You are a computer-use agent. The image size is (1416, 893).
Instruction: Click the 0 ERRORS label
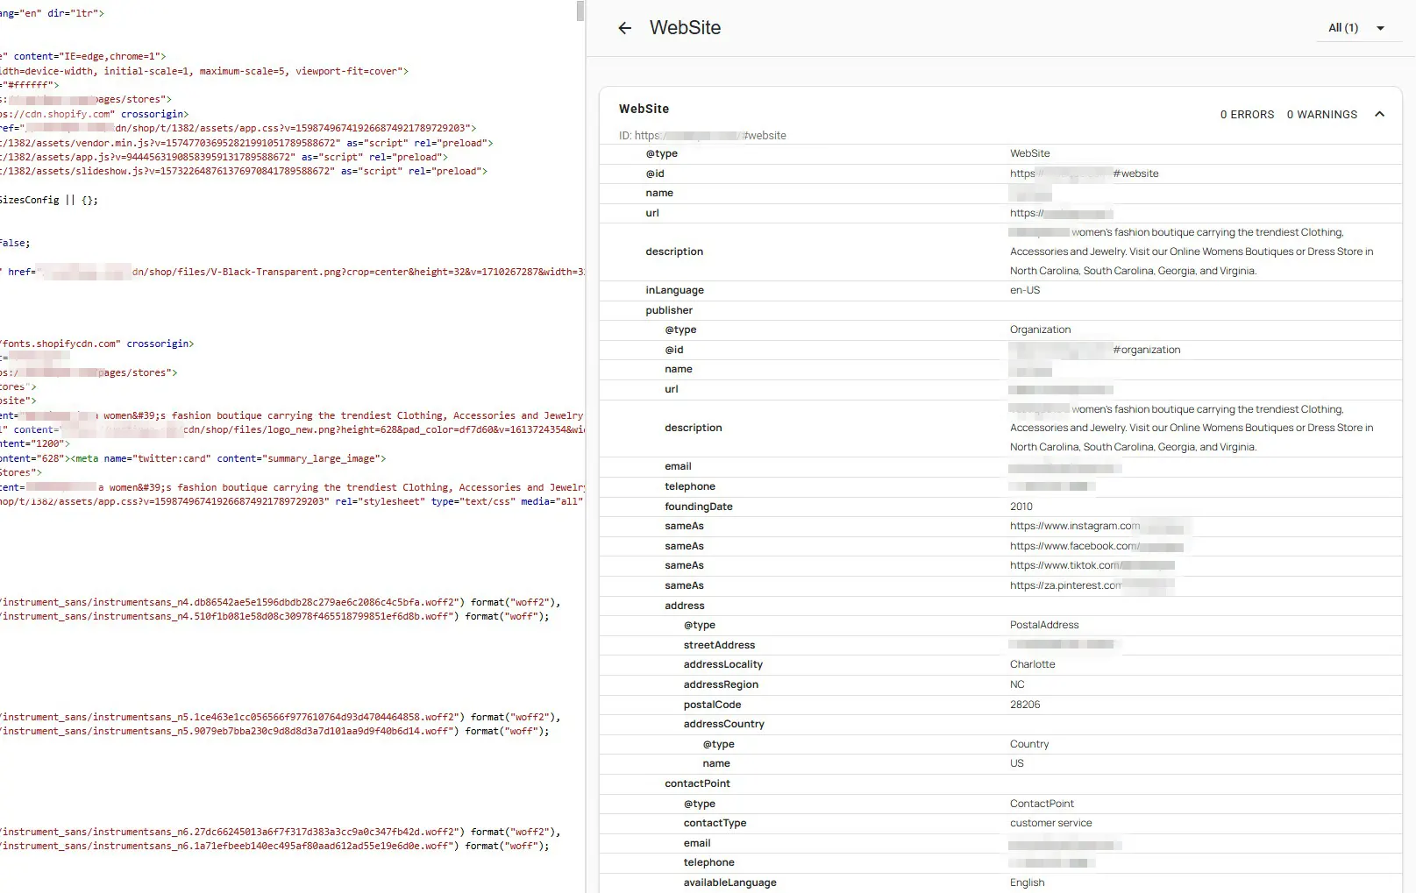(1247, 115)
